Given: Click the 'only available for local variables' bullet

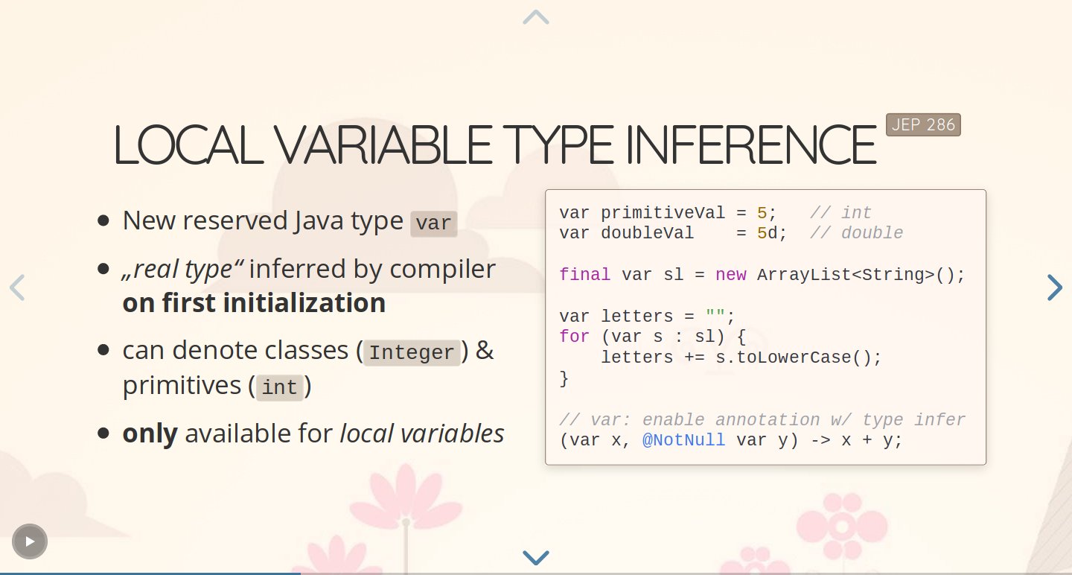Looking at the screenshot, I should (x=313, y=433).
